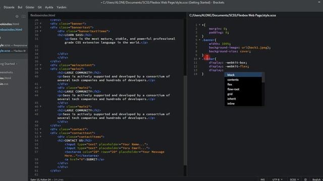Collapse the code fold on HTML line 53
This screenshot has width=323, height=181.
tap(40, 137)
